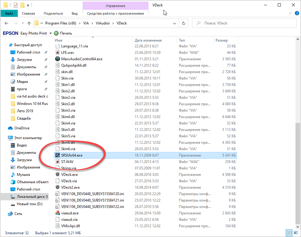Refresh the current folder view
Image resolution: width=301 pixels, height=237 pixels.
[183, 23]
